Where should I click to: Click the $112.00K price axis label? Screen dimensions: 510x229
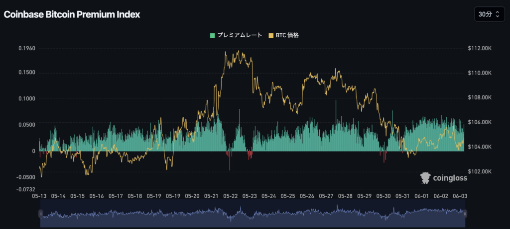[480, 49]
